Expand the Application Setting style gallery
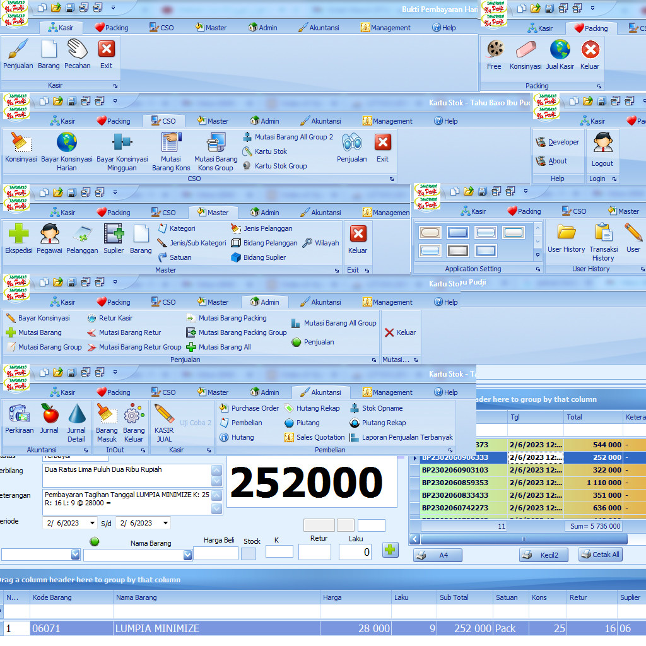This screenshot has height=646, width=646. (x=537, y=255)
